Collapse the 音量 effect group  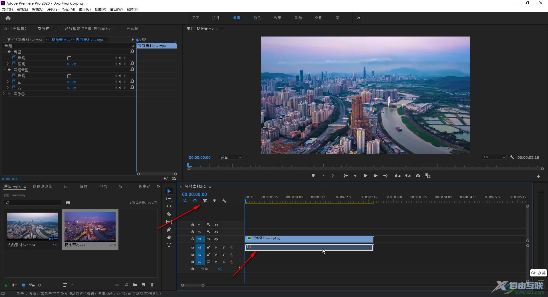point(4,52)
